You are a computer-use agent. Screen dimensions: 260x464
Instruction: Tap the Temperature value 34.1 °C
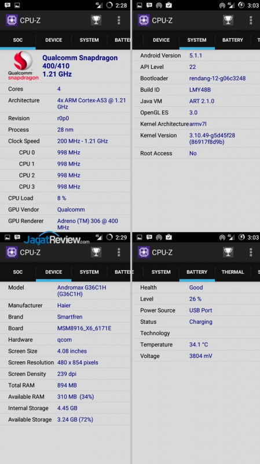coord(199,345)
